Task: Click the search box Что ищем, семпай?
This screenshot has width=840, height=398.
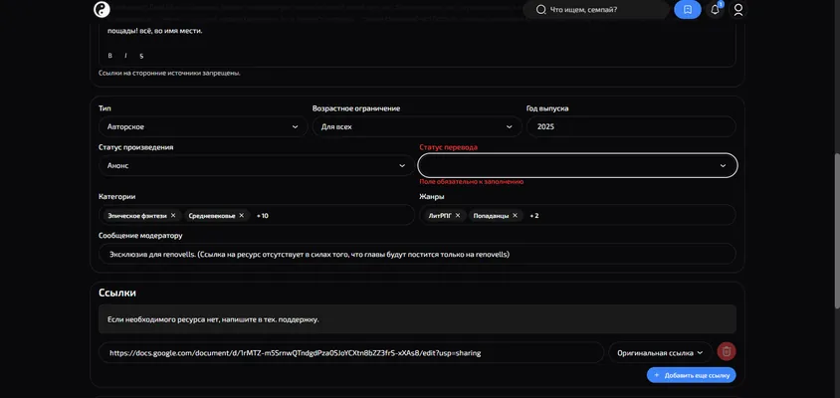Action: 596,10
